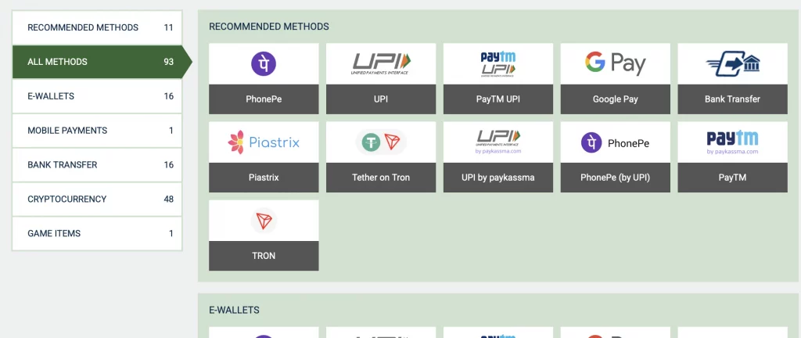Screen dimensions: 801x338
Task: Click the PhonePe purple logo icon
Action: click(264, 64)
